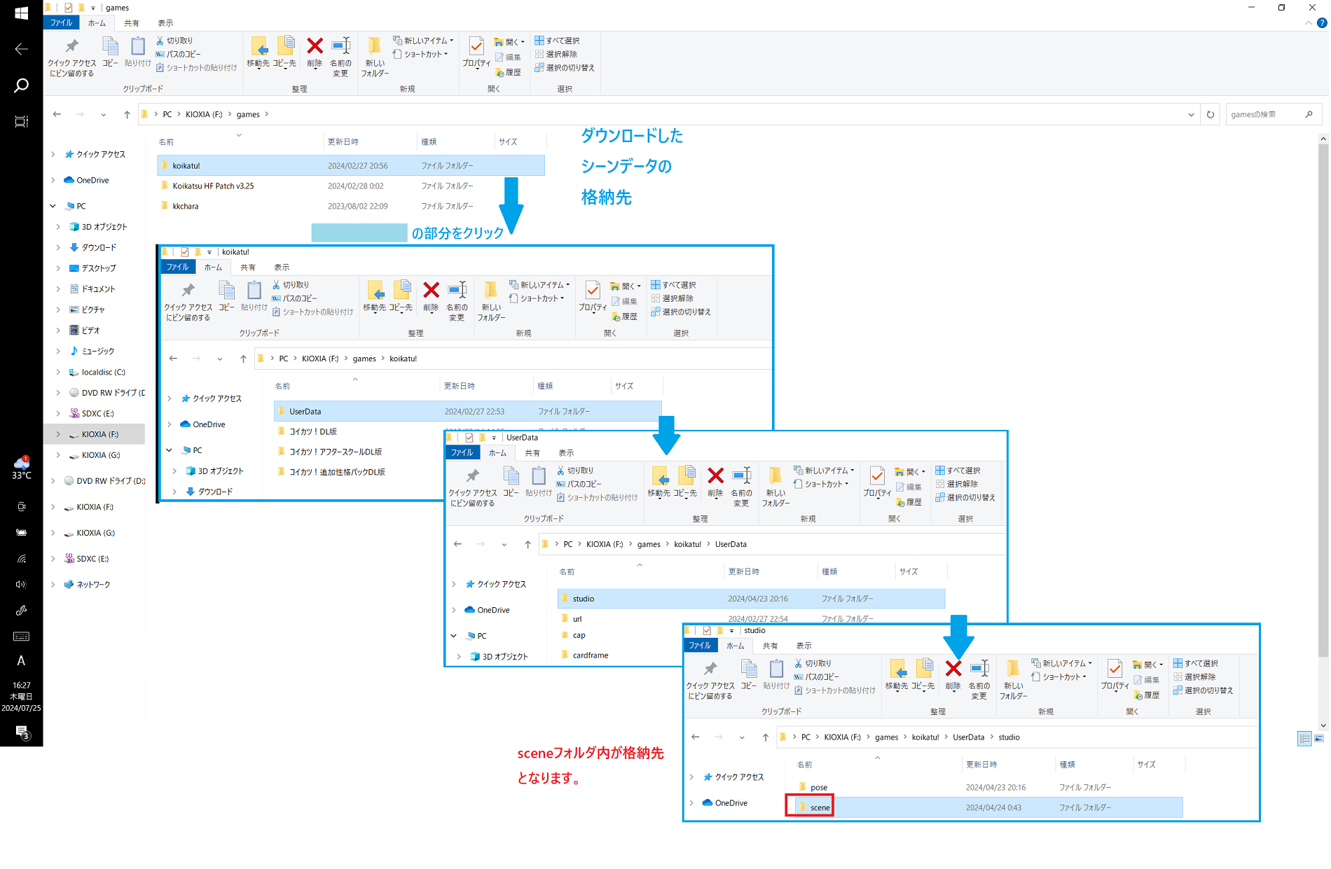This screenshot has height=869, width=1331.
Task: Click Paste shortcut (ショートカットの貼り付け) in games ribbon
Action: point(196,68)
